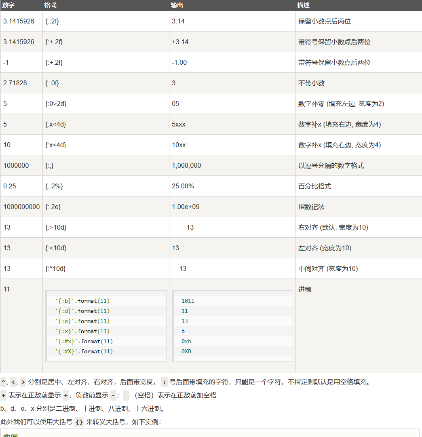The image size is (422, 437).
Task: Select the {:.0f} format cell
Action: [x=106, y=83]
